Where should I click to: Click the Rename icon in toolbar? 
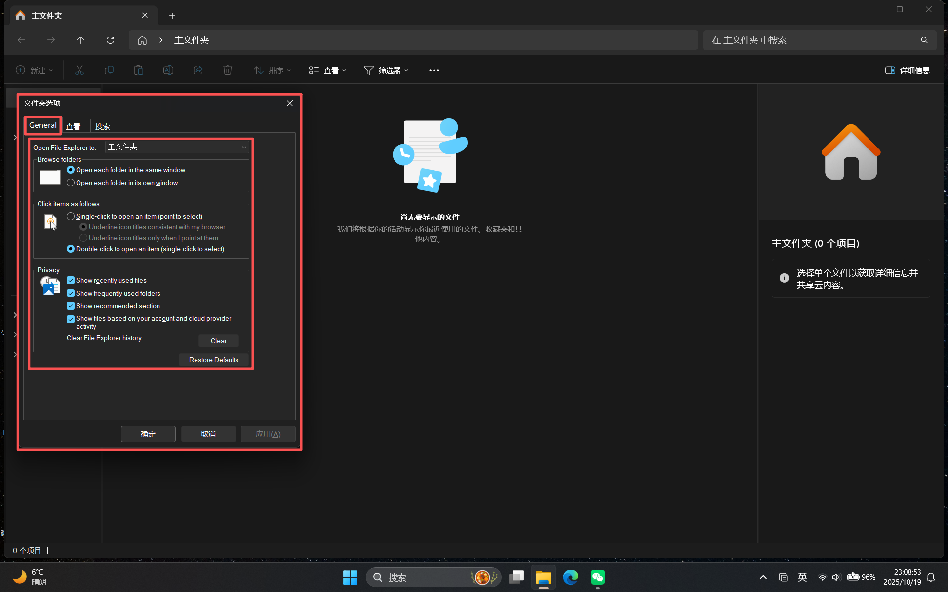pos(168,70)
